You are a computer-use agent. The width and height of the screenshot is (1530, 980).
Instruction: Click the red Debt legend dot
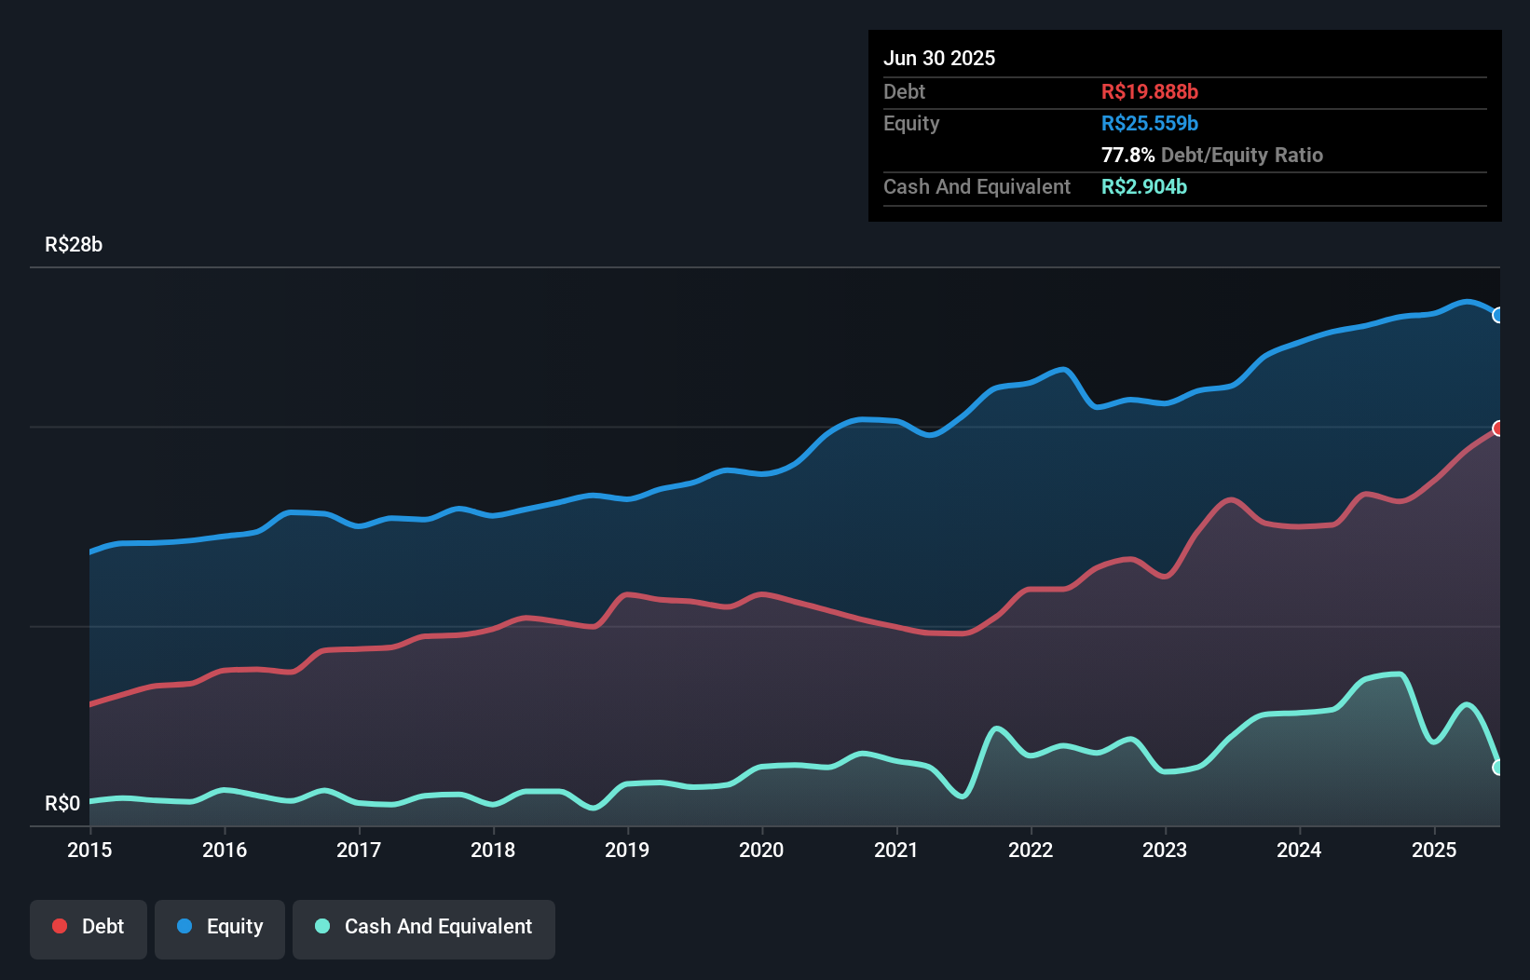pos(58,927)
